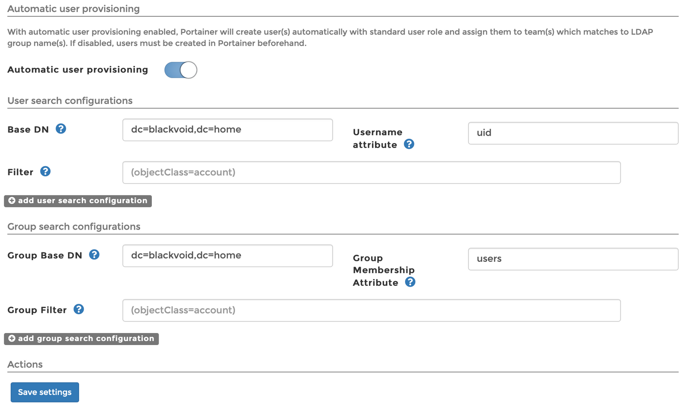Disable the Automatic user provisioning toggle
The width and height of the screenshot is (688, 409).
coord(181,70)
